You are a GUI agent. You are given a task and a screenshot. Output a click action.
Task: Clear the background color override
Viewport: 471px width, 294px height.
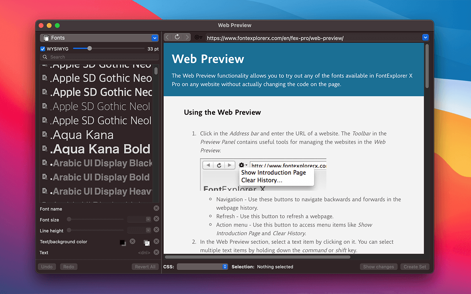point(156,241)
